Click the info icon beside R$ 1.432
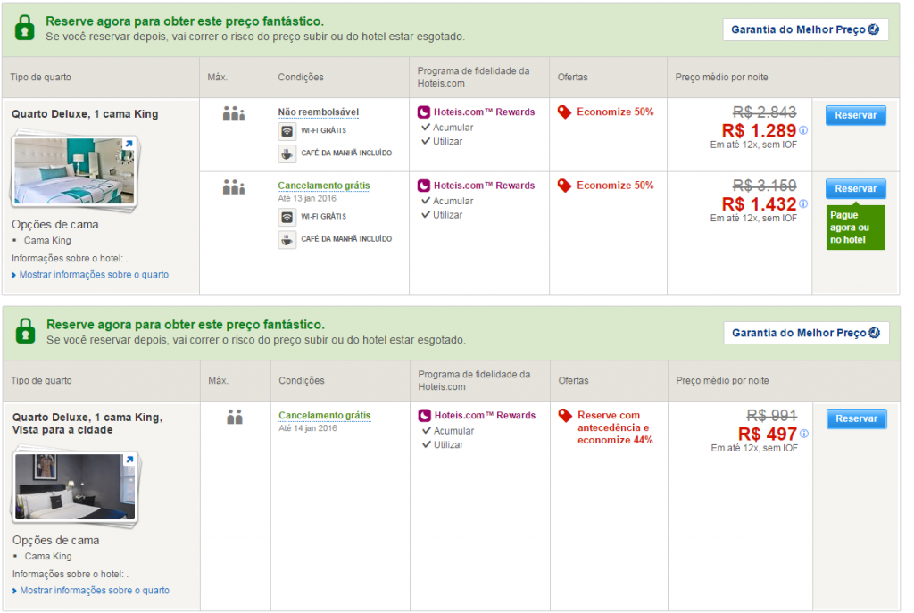This screenshot has width=914, height=613. tap(803, 204)
